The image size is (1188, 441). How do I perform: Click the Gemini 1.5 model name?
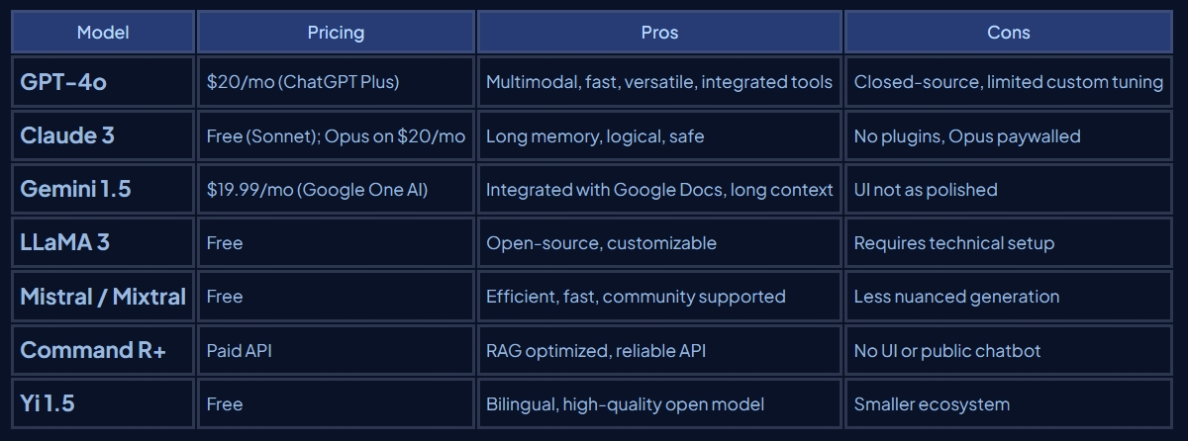pyautogui.click(x=75, y=189)
